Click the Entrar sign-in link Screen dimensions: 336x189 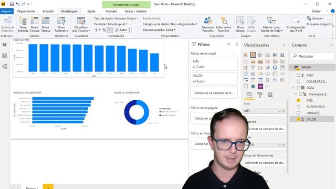(x=316, y=11)
